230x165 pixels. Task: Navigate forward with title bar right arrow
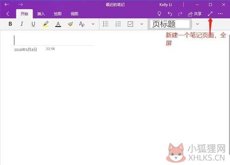pyautogui.click(x=21, y=5)
